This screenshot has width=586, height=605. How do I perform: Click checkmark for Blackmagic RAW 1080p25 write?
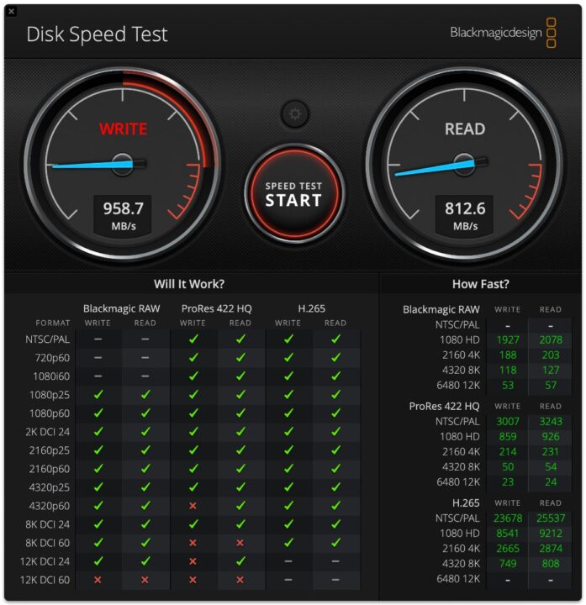[x=98, y=395]
